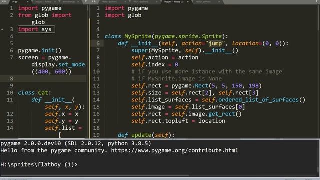Click 'pygame.Rect(5, 5, 150, 198)' expression
Viewport: 320px width, 180px height.
(216, 86)
